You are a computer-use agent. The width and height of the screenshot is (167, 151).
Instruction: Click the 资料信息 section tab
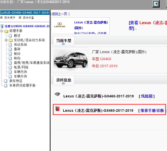pos(64,81)
